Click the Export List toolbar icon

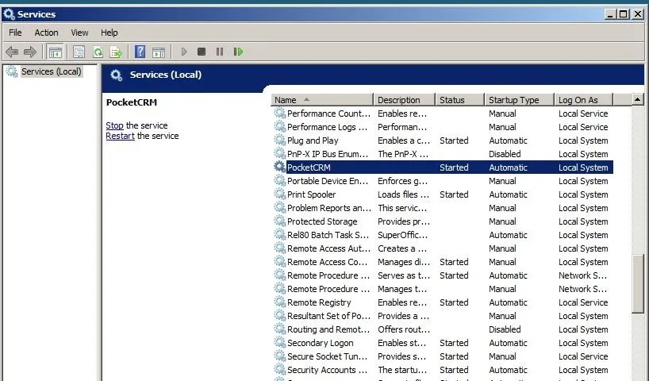116,52
